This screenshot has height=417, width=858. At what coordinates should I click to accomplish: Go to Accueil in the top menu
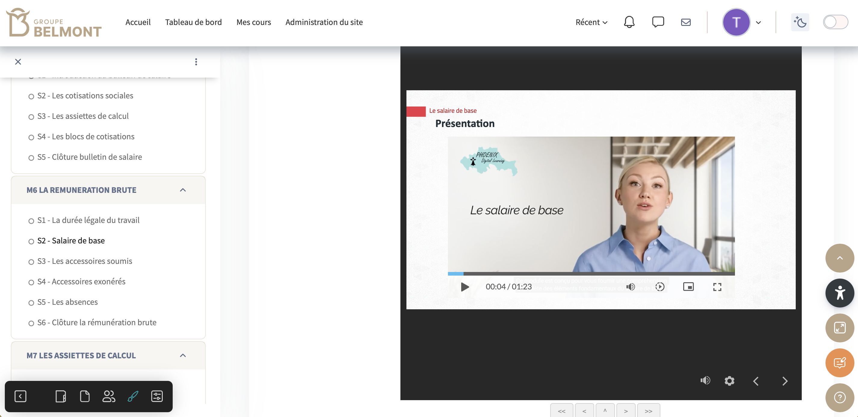pyautogui.click(x=138, y=22)
